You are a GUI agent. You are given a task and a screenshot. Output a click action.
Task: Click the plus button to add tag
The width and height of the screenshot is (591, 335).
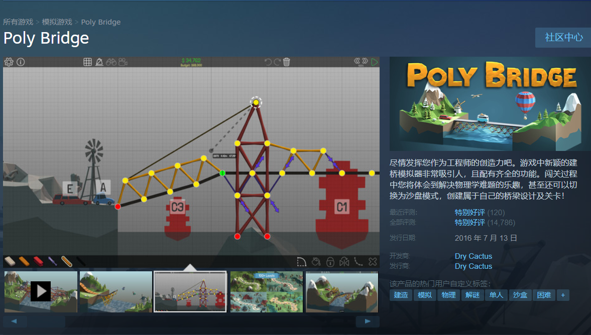point(563,295)
